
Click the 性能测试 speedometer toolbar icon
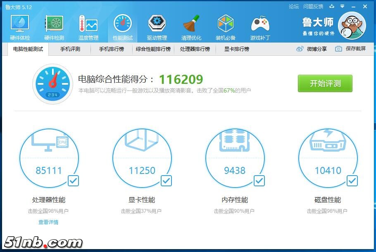coord(122,24)
